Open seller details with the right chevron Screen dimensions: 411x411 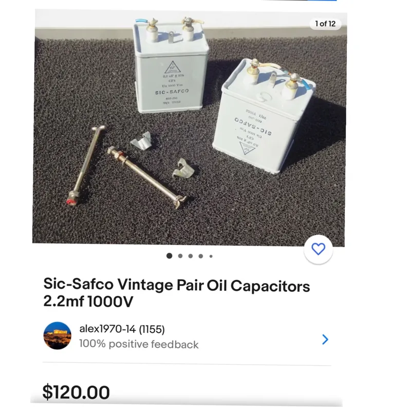(x=325, y=339)
